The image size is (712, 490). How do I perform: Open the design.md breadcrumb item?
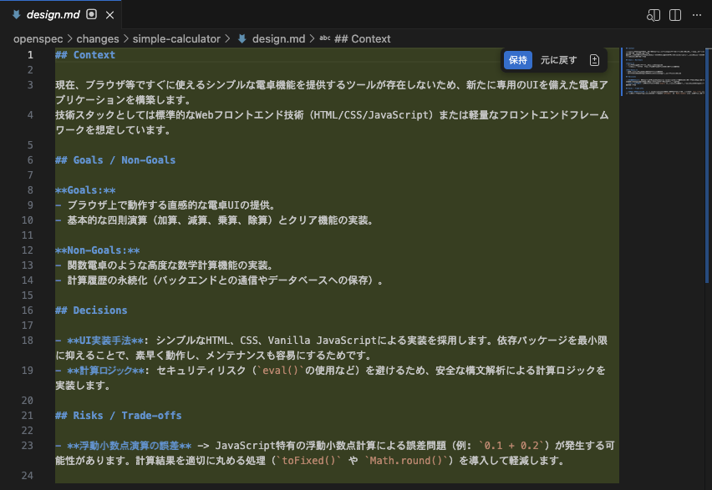(x=279, y=39)
